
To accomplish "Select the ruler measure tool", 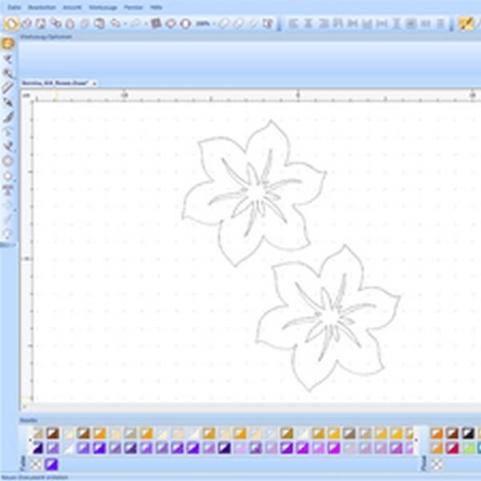I will tap(8, 87).
